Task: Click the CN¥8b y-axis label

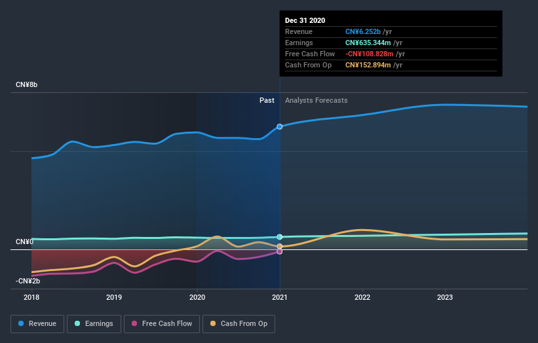Action: pos(26,84)
